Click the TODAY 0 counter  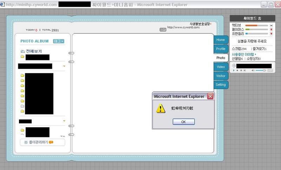32,30
